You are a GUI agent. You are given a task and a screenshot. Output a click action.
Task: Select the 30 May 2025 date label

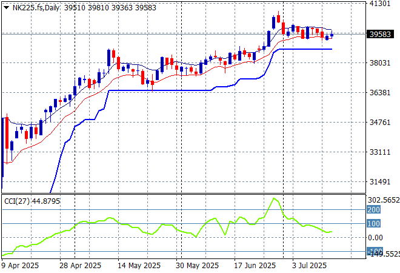coord(197,266)
